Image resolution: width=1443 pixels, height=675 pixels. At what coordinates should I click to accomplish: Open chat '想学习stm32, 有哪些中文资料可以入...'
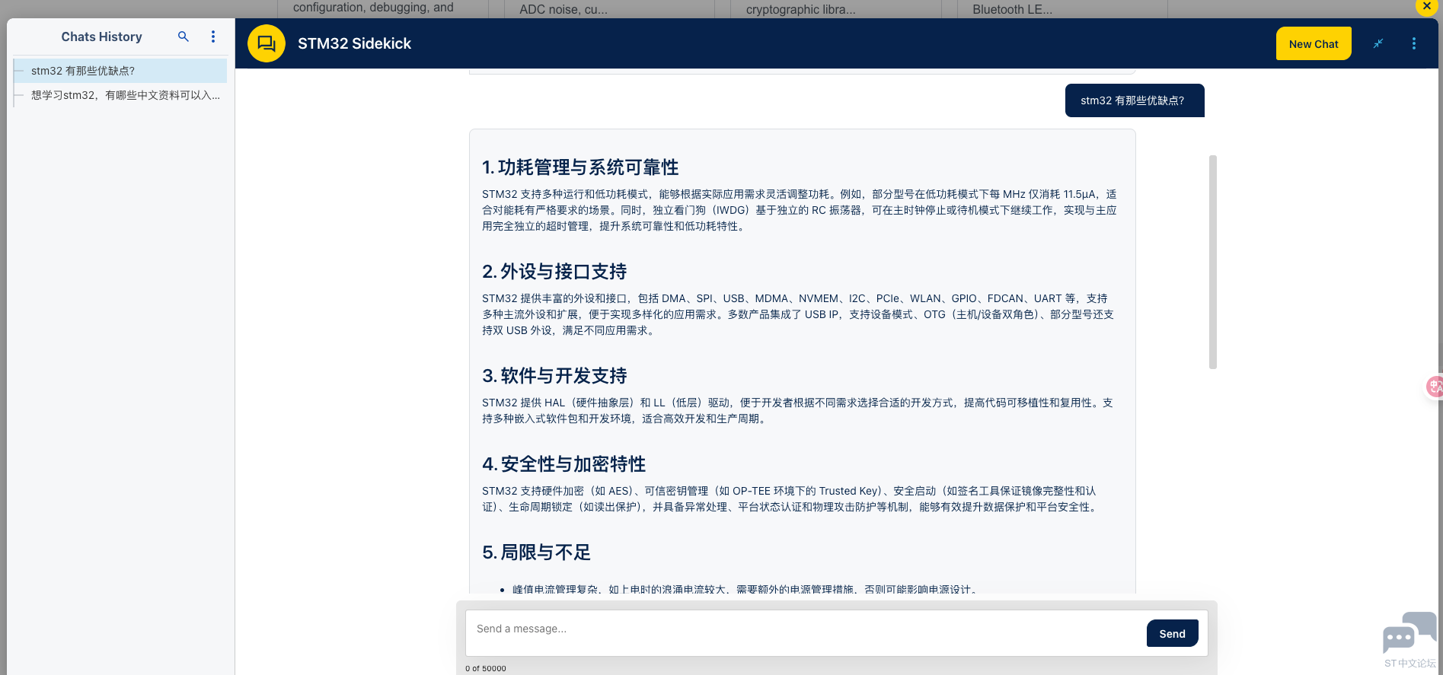click(x=120, y=95)
